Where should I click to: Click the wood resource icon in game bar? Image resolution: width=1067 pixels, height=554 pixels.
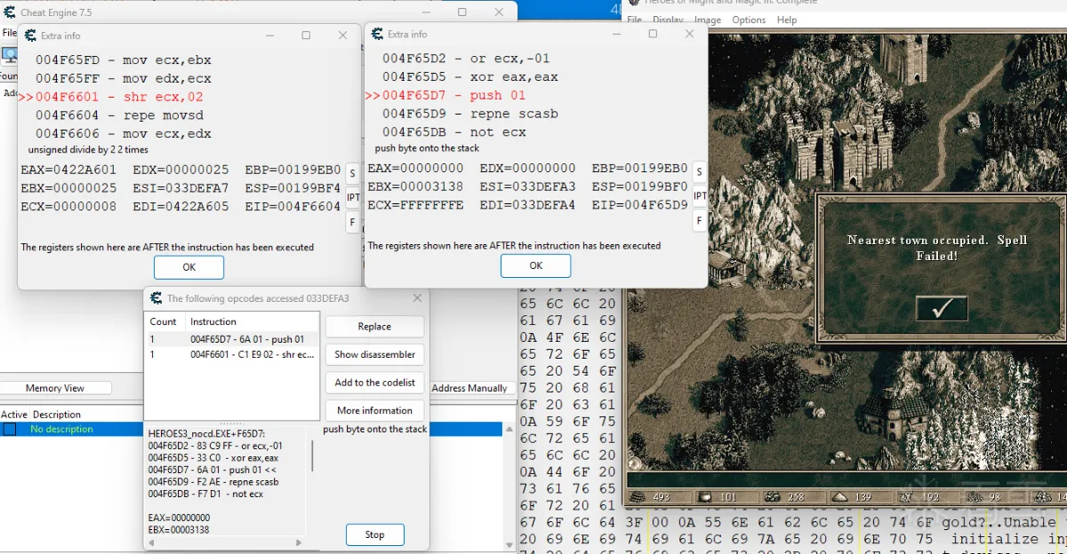[x=637, y=497]
